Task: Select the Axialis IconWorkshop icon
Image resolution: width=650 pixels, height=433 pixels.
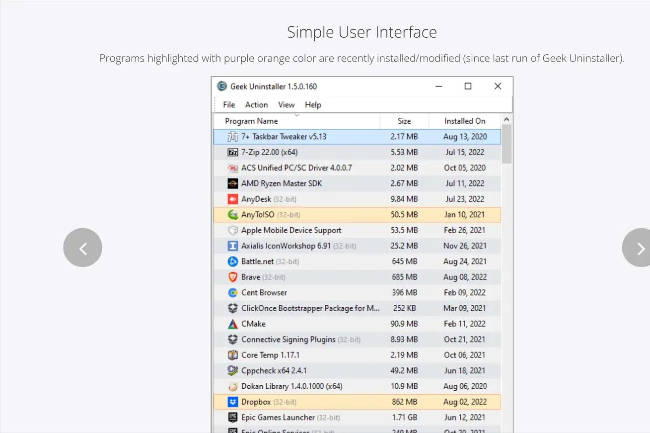Action: click(x=232, y=246)
